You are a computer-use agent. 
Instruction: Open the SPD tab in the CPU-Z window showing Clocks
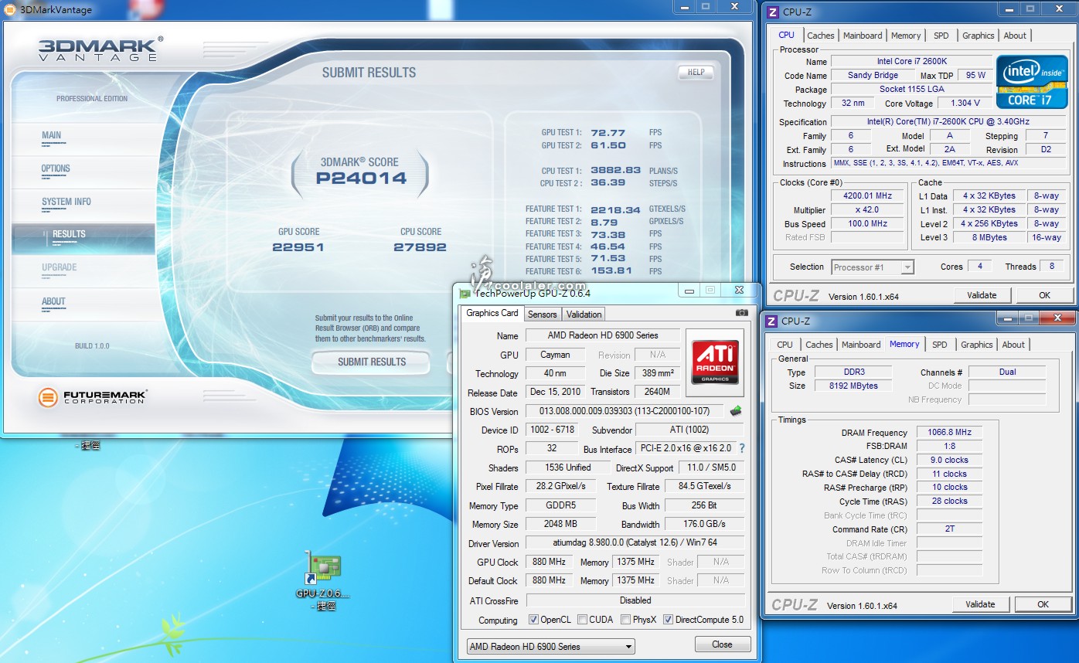point(941,36)
